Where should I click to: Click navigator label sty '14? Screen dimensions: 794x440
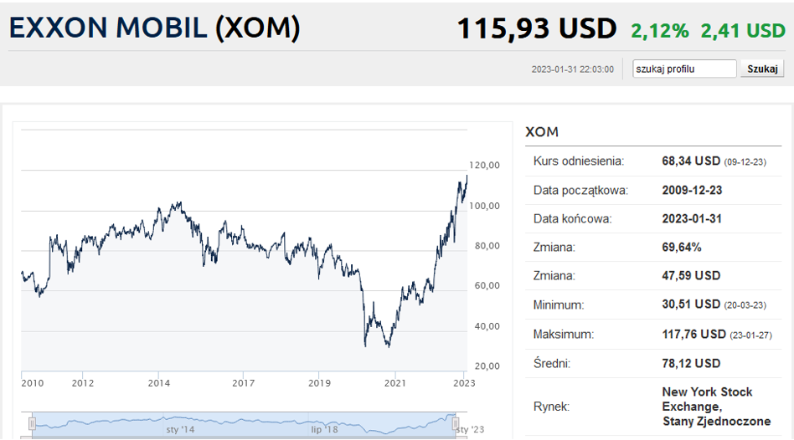(x=180, y=429)
